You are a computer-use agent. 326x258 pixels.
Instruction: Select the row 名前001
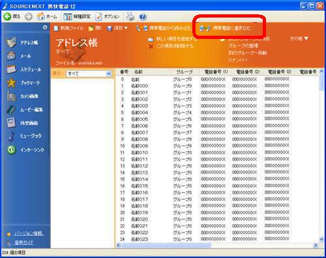tap(218, 92)
